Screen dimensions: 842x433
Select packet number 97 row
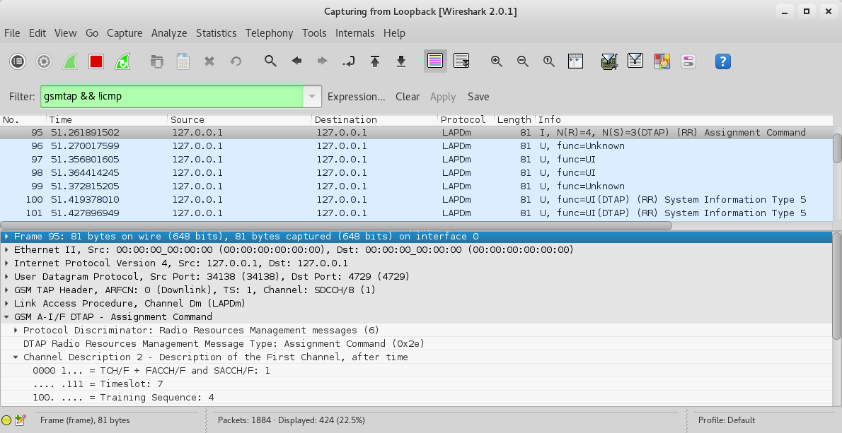(416, 159)
